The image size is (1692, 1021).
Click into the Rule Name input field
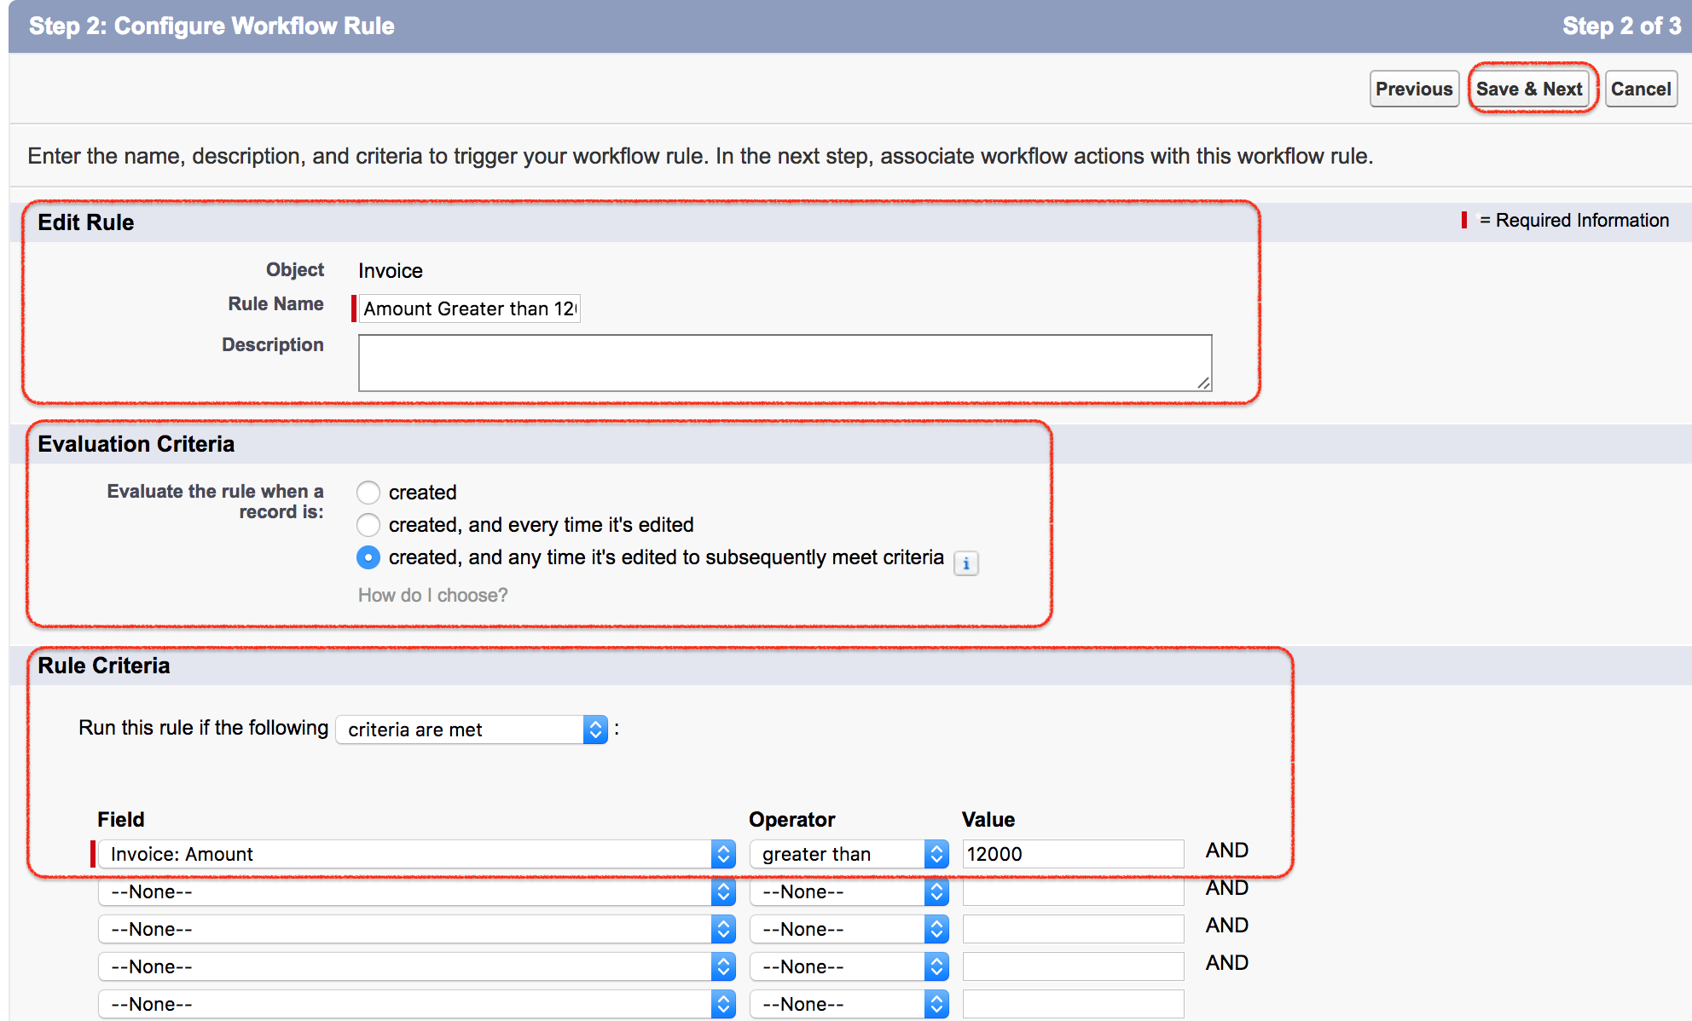(469, 309)
